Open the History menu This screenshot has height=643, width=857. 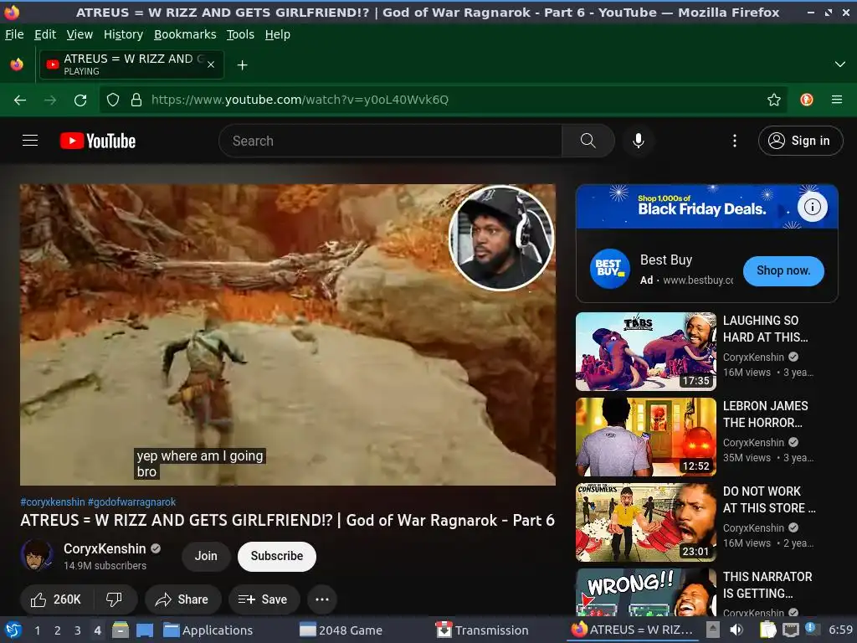pos(124,34)
